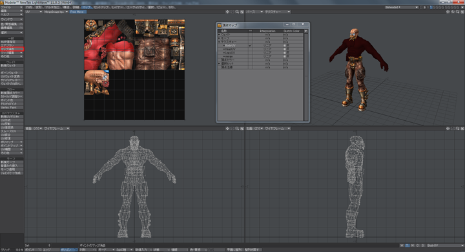Open ファイル menu
The width and height of the screenshot is (465, 252).
pos(12,7)
